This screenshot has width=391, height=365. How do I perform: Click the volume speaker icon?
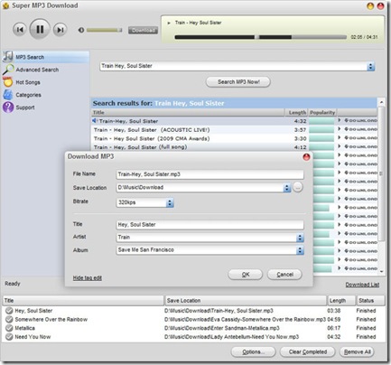pyautogui.click(x=81, y=30)
